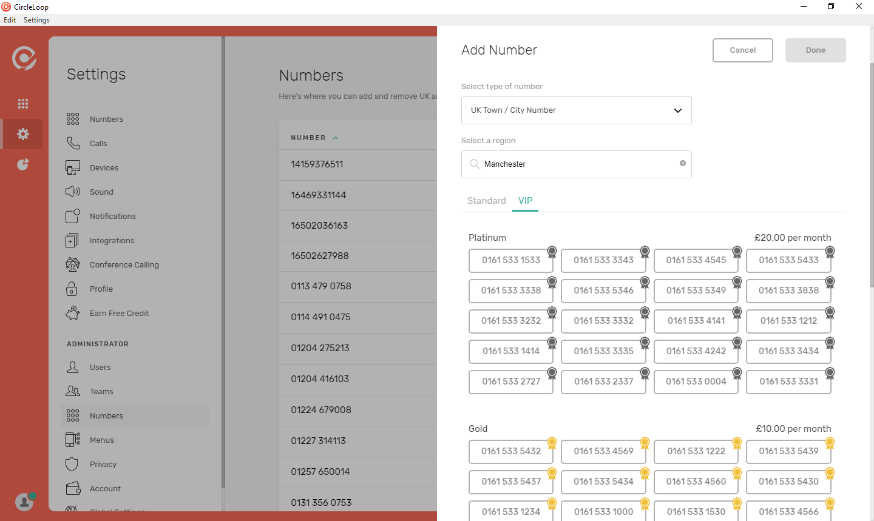874x521 pixels.
Task: Open Privacy shield settings
Action: 103,465
